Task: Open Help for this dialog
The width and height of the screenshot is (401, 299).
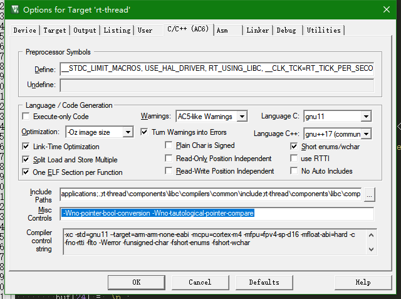Action: (363, 282)
